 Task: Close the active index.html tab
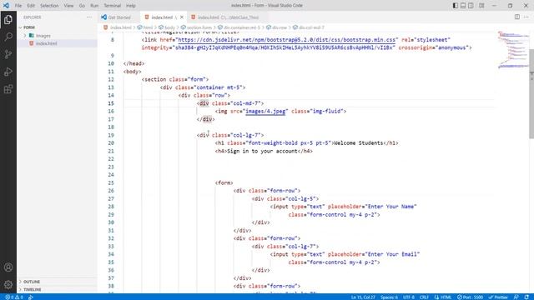[182, 17]
